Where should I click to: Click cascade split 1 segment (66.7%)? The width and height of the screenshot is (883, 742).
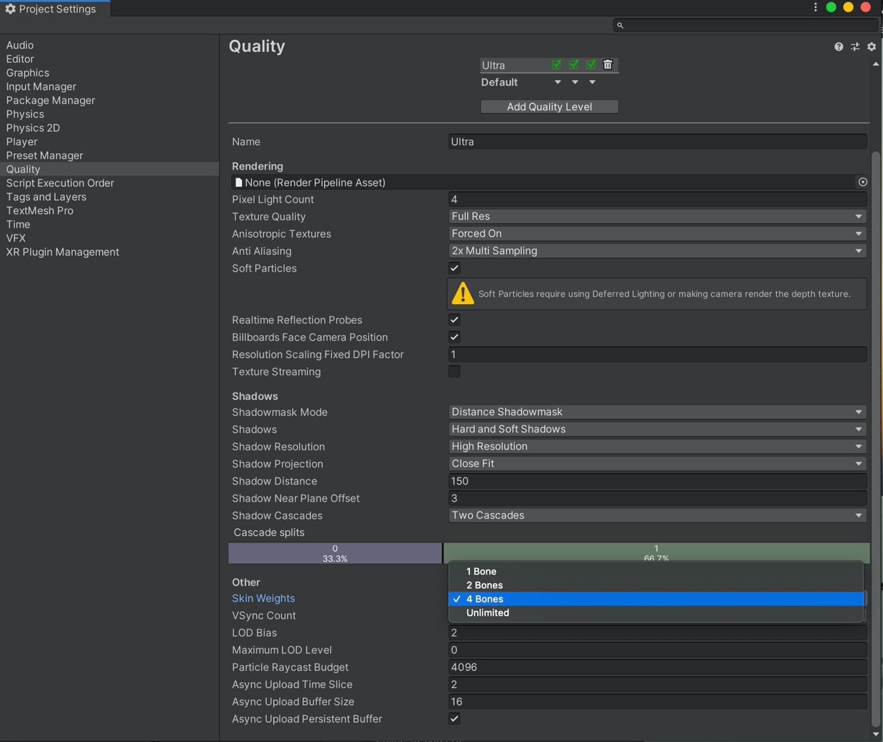coord(656,552)
